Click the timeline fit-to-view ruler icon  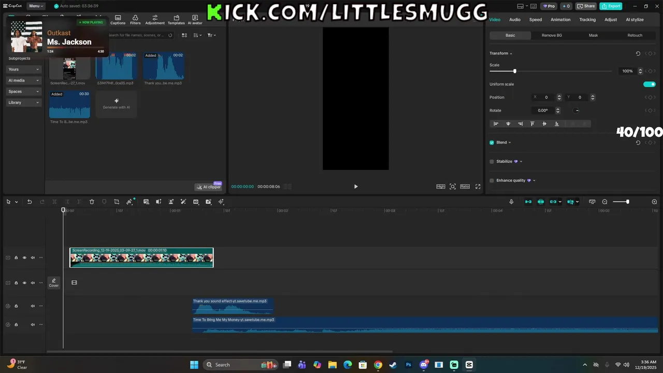point(592,202)
